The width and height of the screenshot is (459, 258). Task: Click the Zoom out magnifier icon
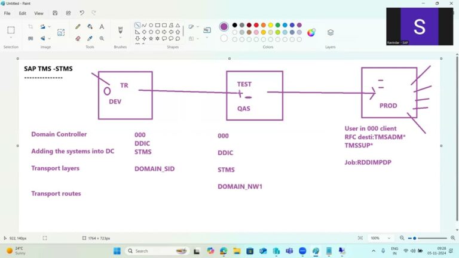402,238
